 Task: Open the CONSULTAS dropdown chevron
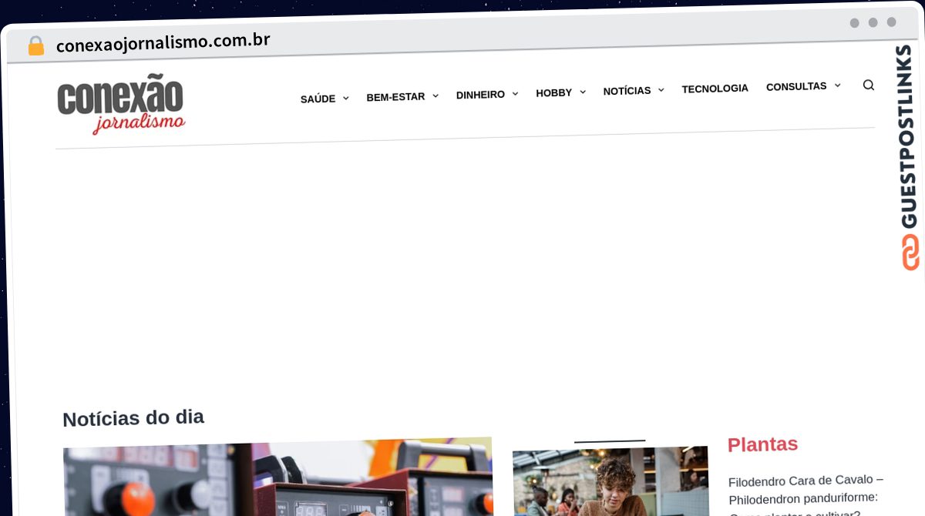pyautogui.click(x=838, y=86)
